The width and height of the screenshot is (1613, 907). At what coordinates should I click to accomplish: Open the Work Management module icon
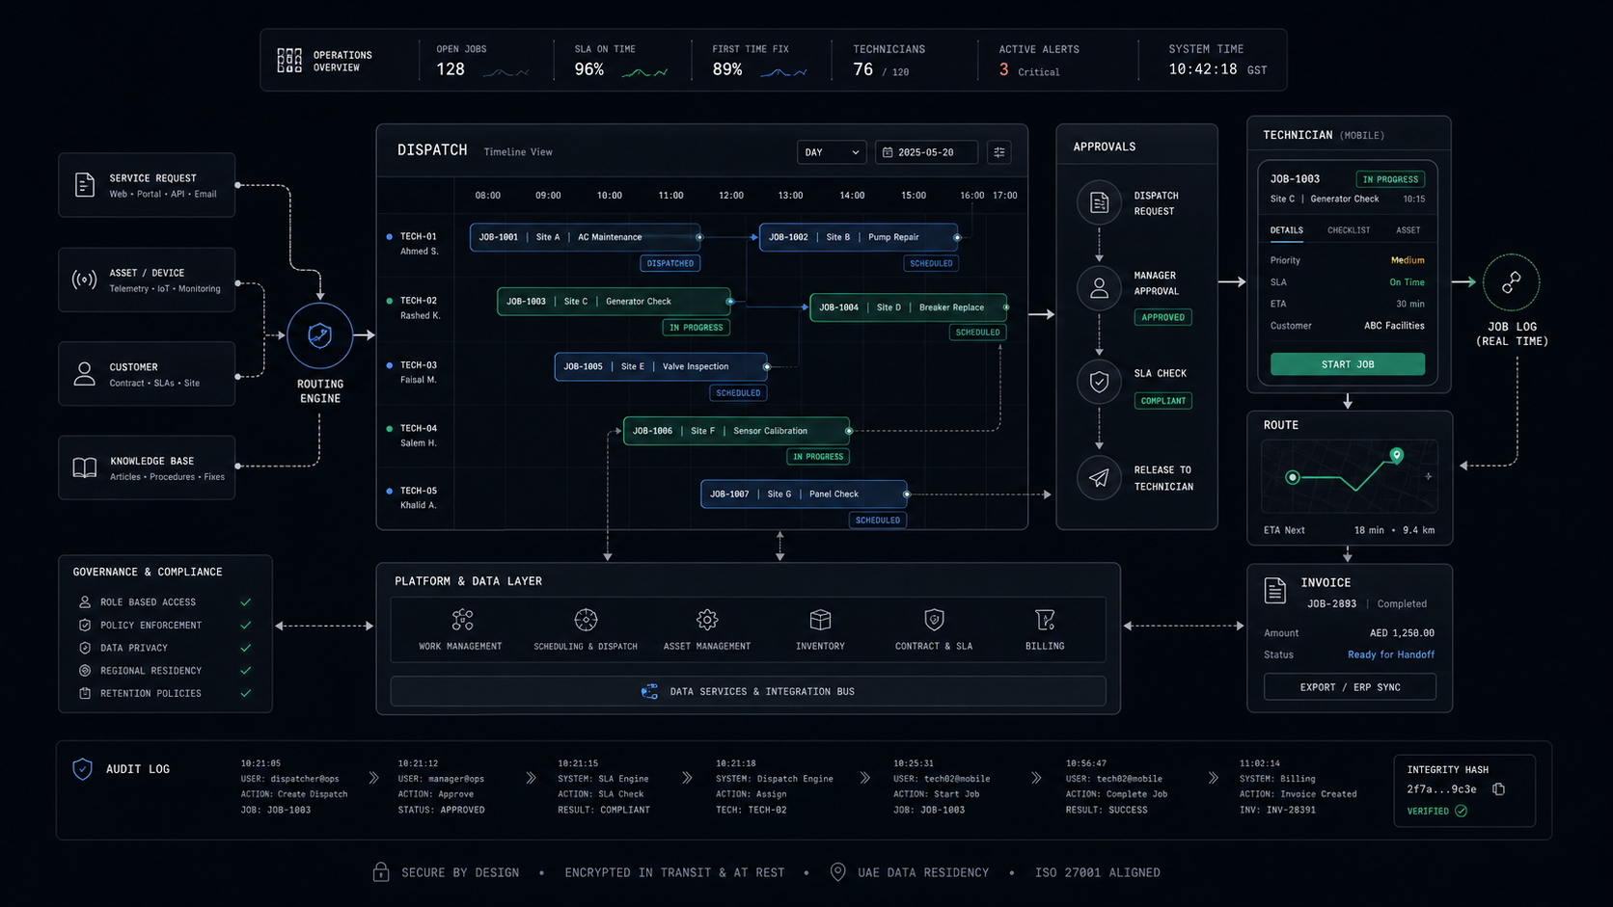pyautogui.click(x=462, y=619)
